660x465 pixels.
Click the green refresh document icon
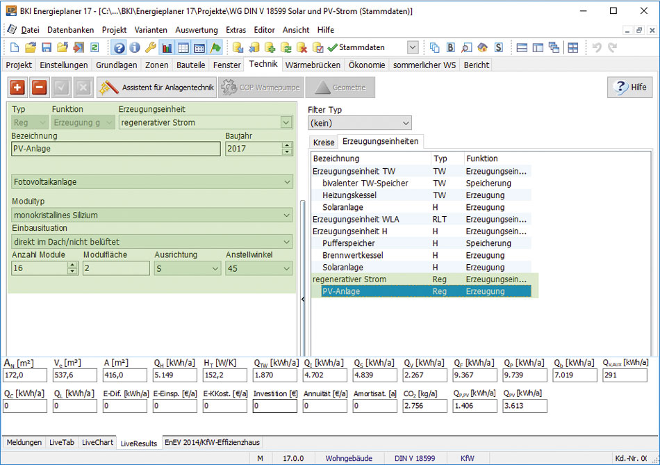coord(94,47)
